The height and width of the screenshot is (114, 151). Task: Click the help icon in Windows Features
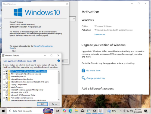coord(59,61)
